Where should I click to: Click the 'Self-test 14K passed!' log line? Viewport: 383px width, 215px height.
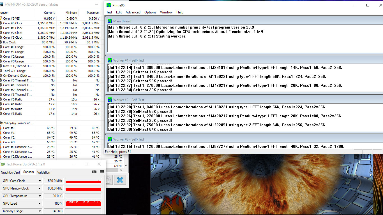pyautogui.click(x=140, y=72)
